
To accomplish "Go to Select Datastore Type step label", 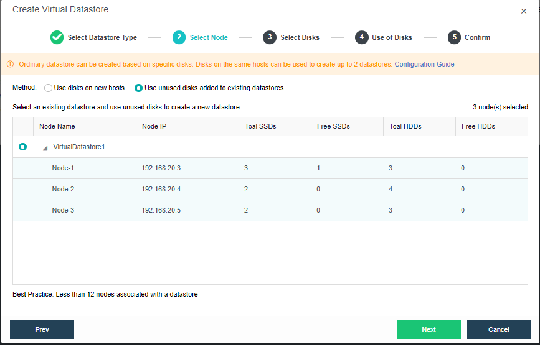I will [x=102, y=37].
